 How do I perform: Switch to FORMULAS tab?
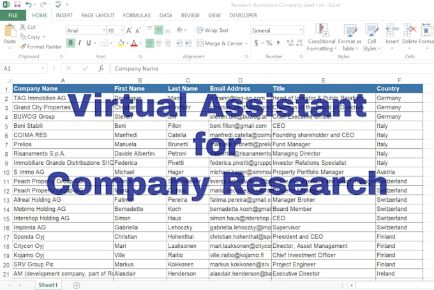[137, 15]
